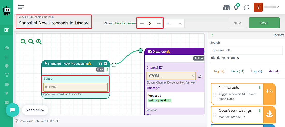This screenshot has height=127, width=285.
Task: Click the orange OpenSea ship icon
Action: tap(269, 114)
